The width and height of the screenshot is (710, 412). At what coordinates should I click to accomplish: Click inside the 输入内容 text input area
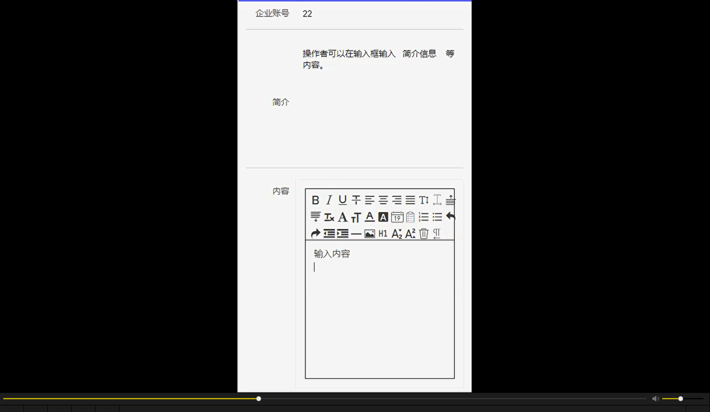tap(379, 281)
